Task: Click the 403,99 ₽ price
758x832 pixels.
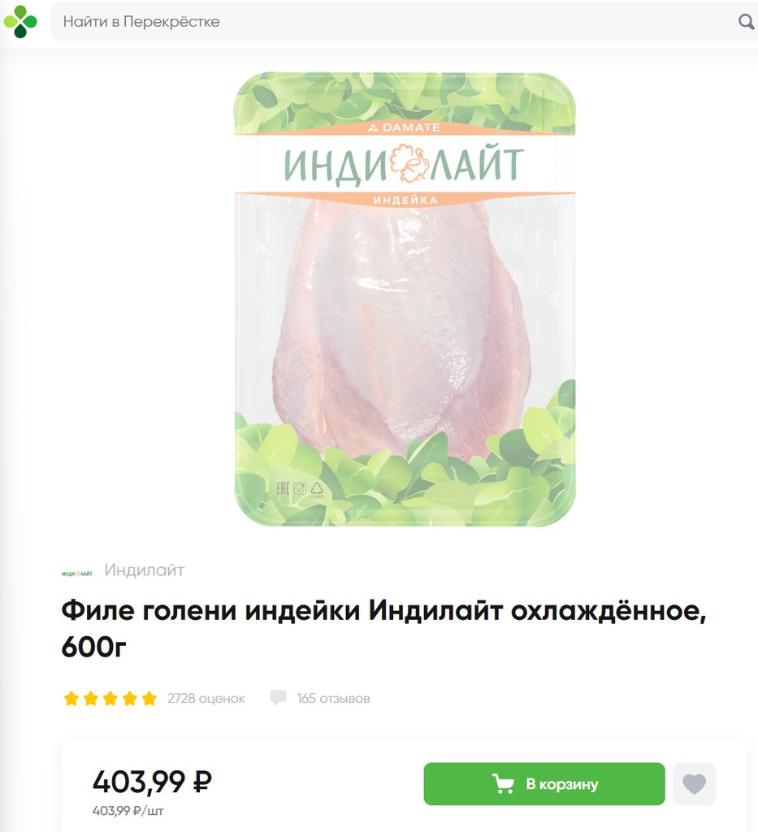Action: point(152,782)
